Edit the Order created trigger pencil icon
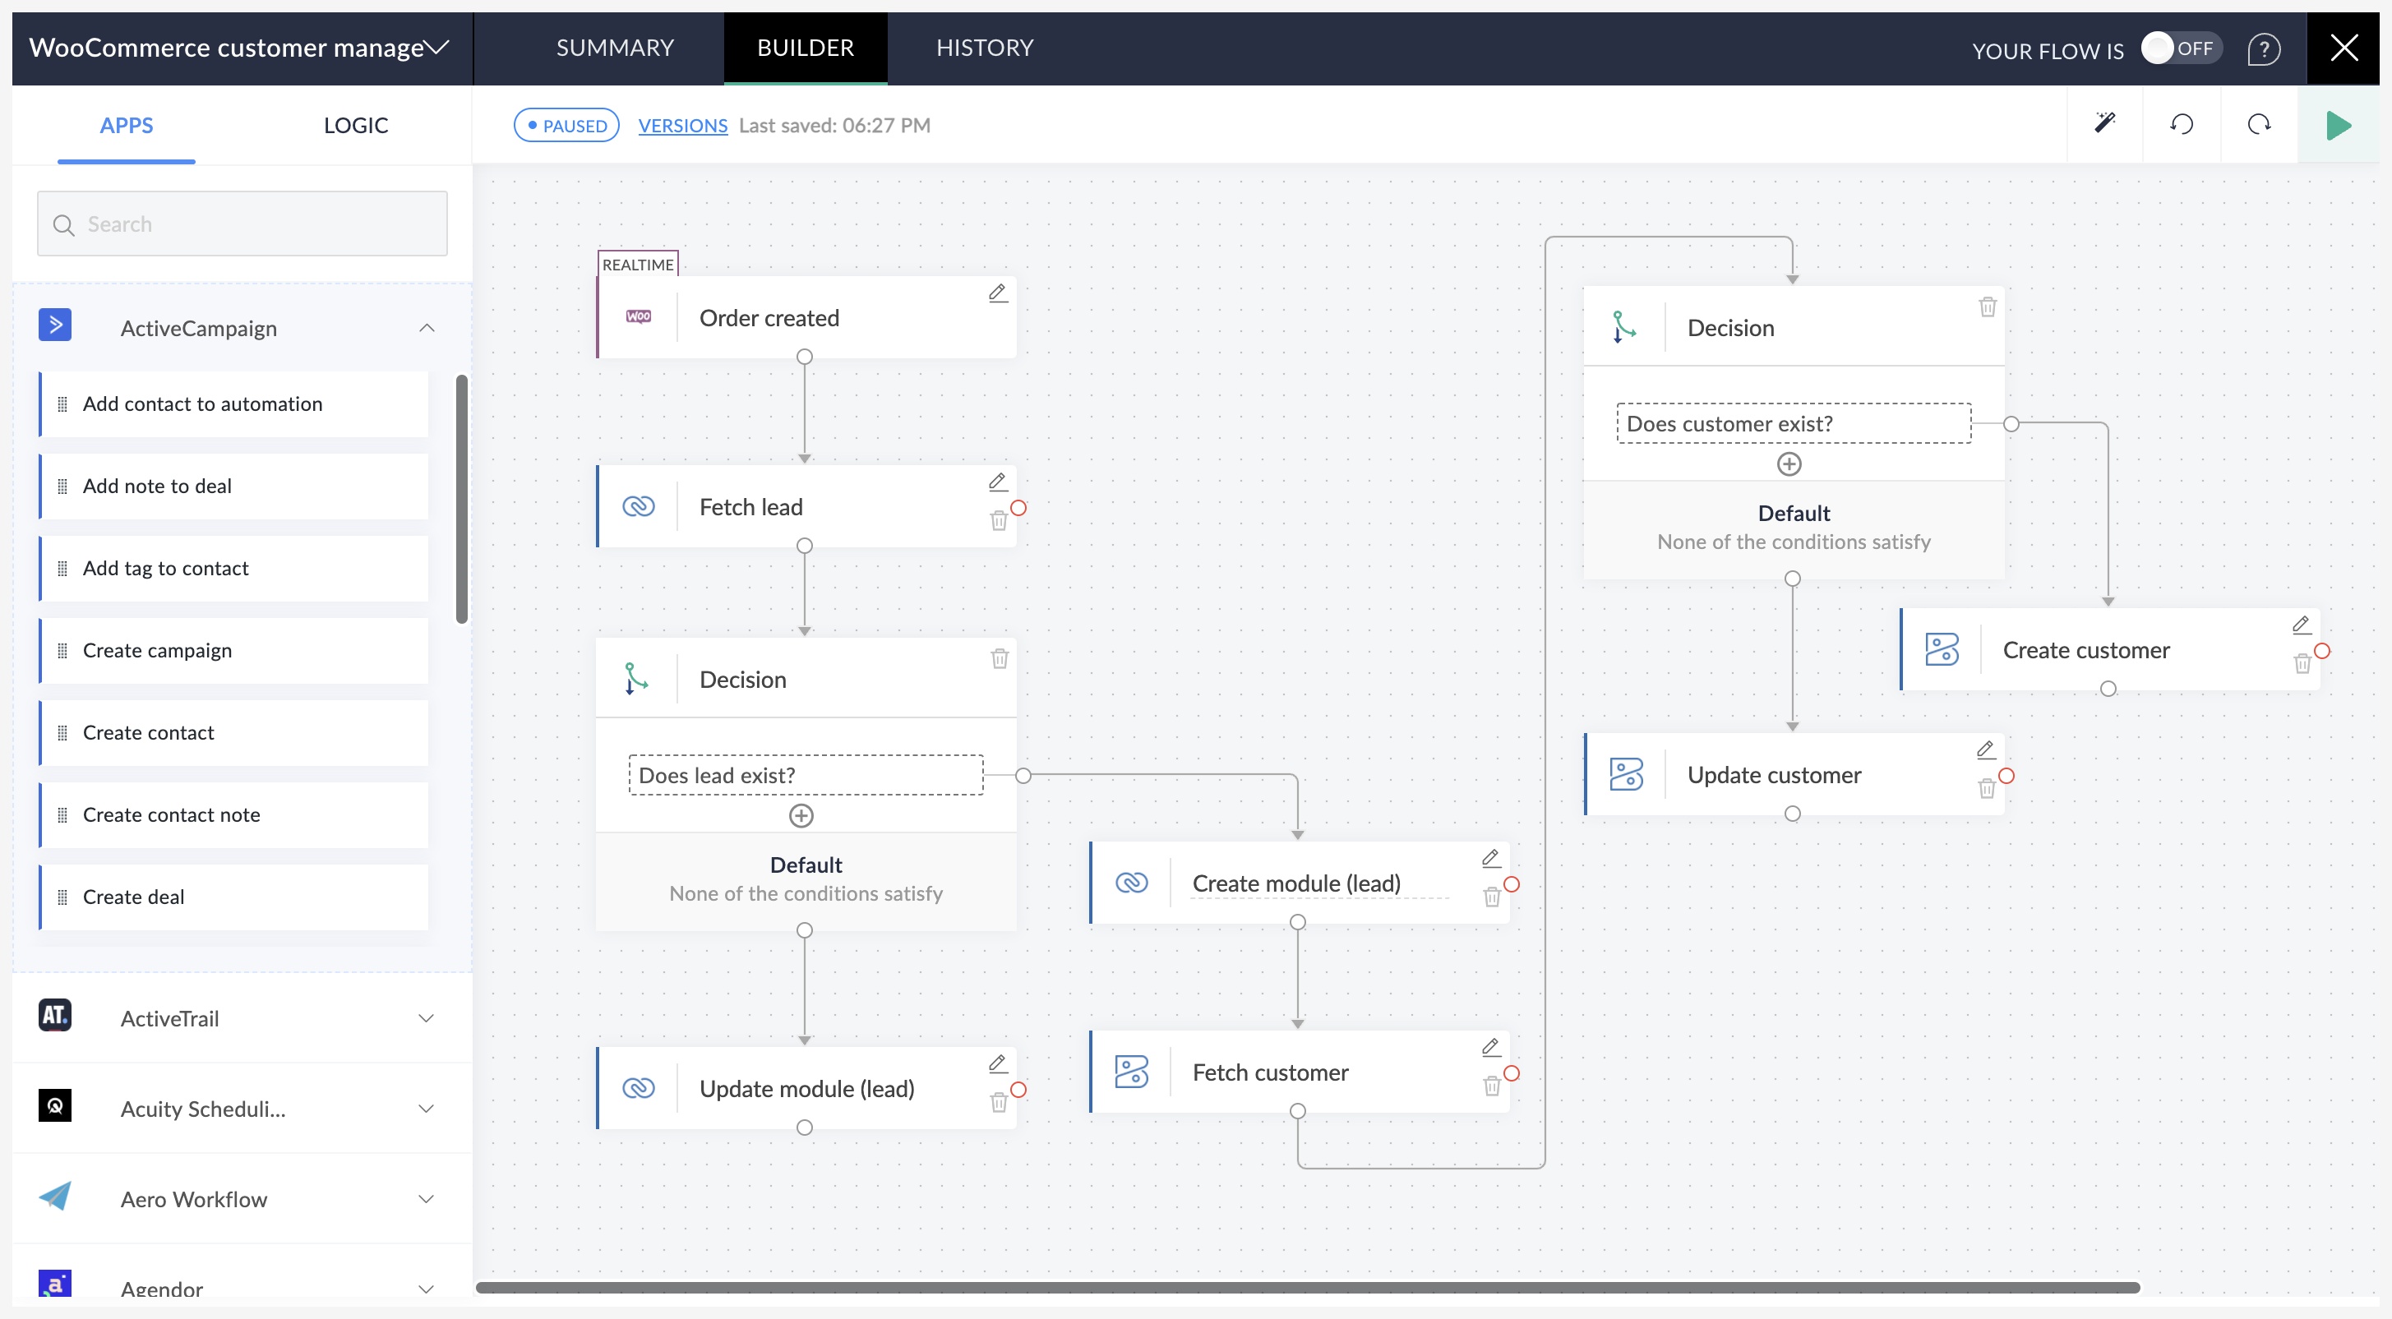Image resolution: width=2392 pixels, height=1319 pixels. click(x=997, y=293)
